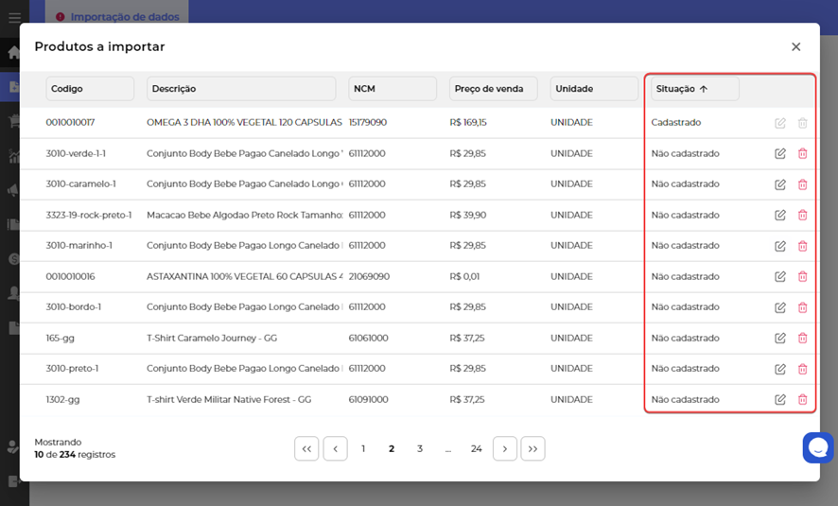Delete the 3010-caramelo-1 product row
This screenshot has height=506, width=838.
coord(802,184)
